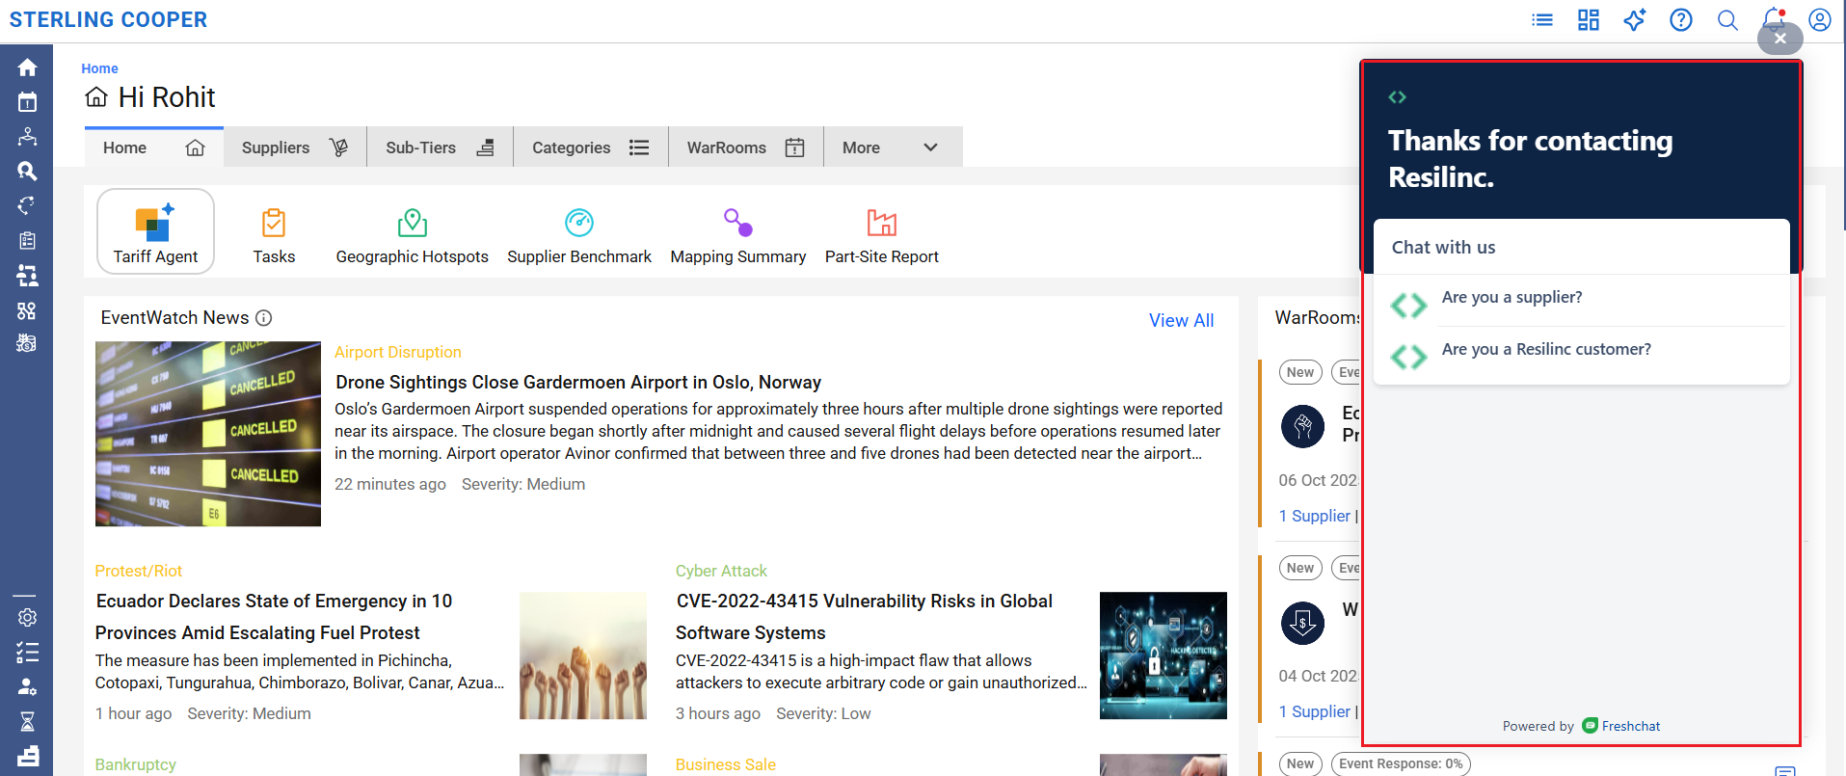Open the user settings icon in left sidebar
1846x776 pixels.
coord(27,687)
